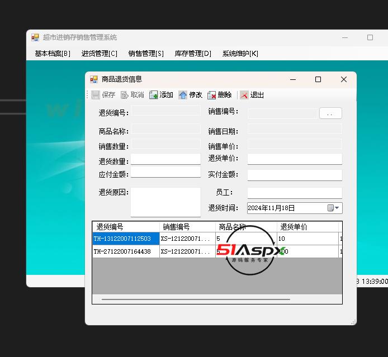Click the grid's horizontal scrollbar
388x357 pixels.
click(x=196, y=299)
